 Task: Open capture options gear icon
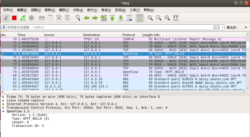(x=31, y=18)
